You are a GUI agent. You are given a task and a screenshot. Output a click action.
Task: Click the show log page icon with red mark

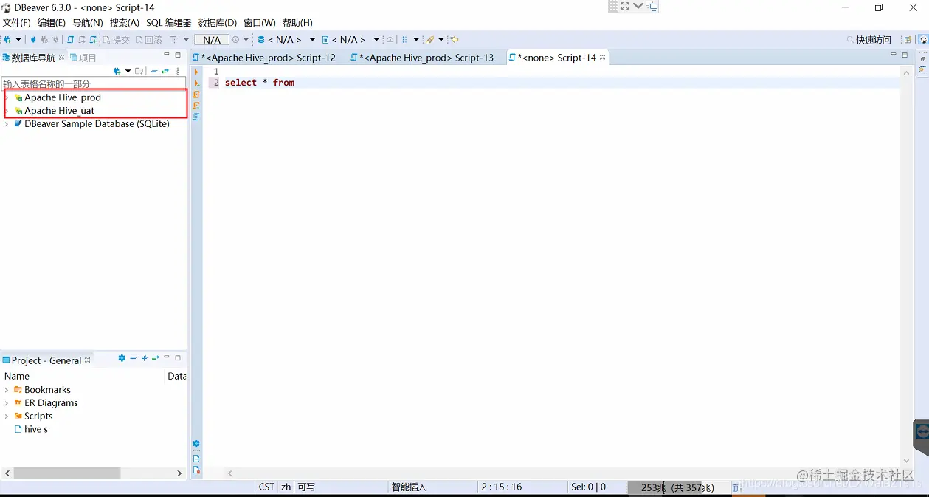[196, 470]
